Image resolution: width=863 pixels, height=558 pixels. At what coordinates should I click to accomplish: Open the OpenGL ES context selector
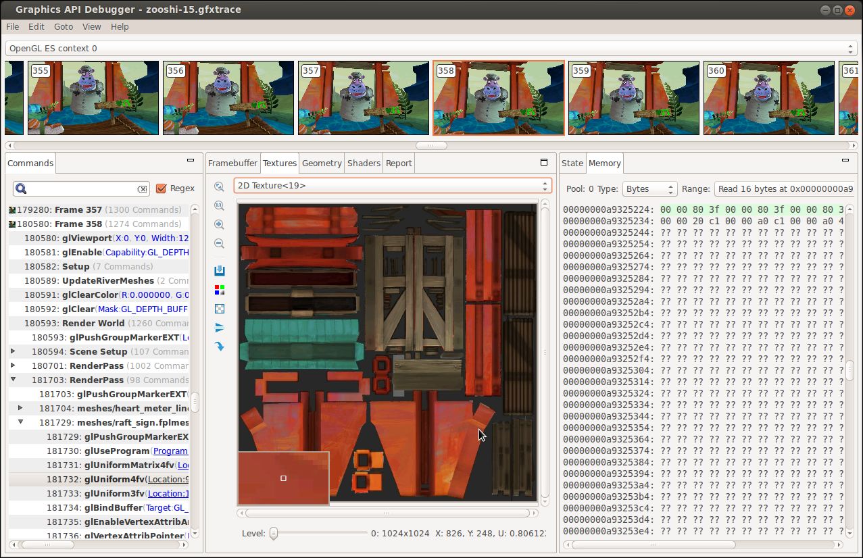pyautogui.click(x=430, y=48)
